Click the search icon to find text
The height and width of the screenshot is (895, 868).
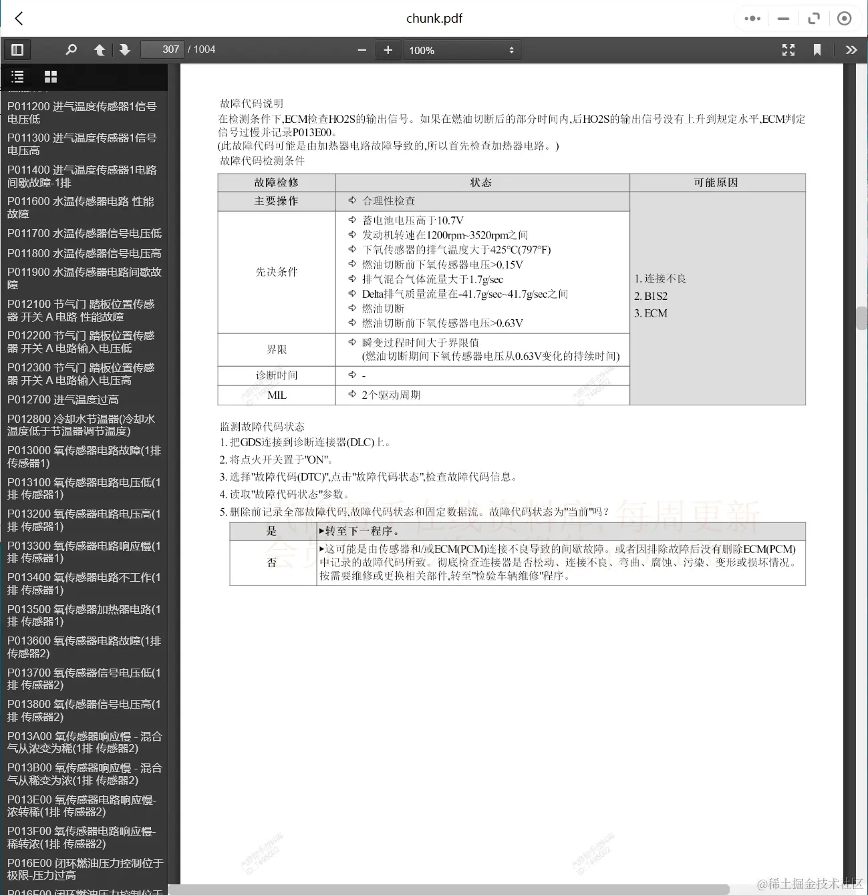point(71,49)
